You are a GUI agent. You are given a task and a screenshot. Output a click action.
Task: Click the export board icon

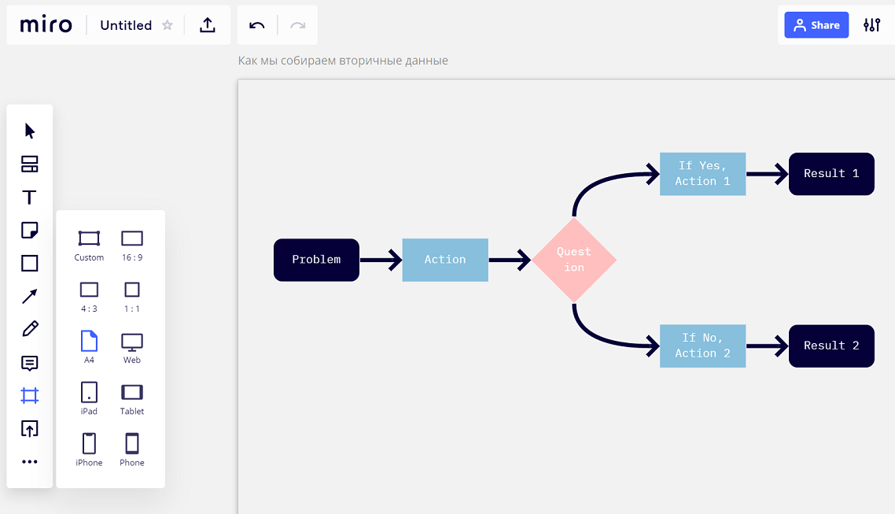pyautogui.click(x=208, y=25)
